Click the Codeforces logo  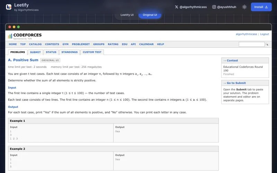tap(25, 36)
